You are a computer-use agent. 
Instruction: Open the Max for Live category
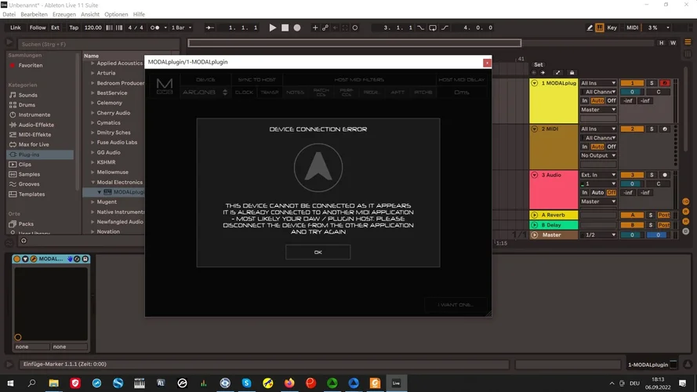34,144
